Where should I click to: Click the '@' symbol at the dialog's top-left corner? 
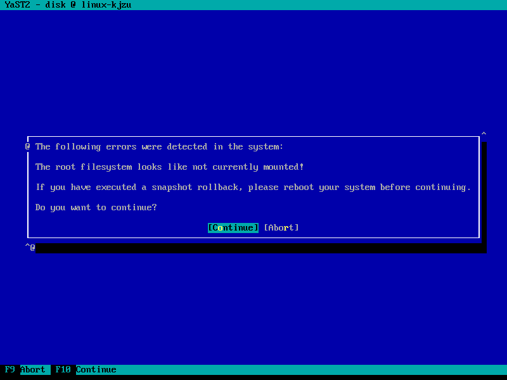click(28, 146)
